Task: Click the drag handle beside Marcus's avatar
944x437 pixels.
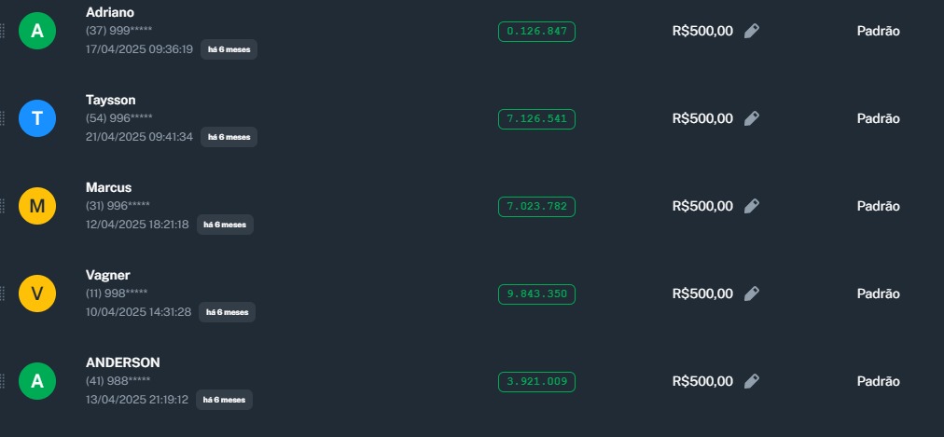Action: (2, 206)
